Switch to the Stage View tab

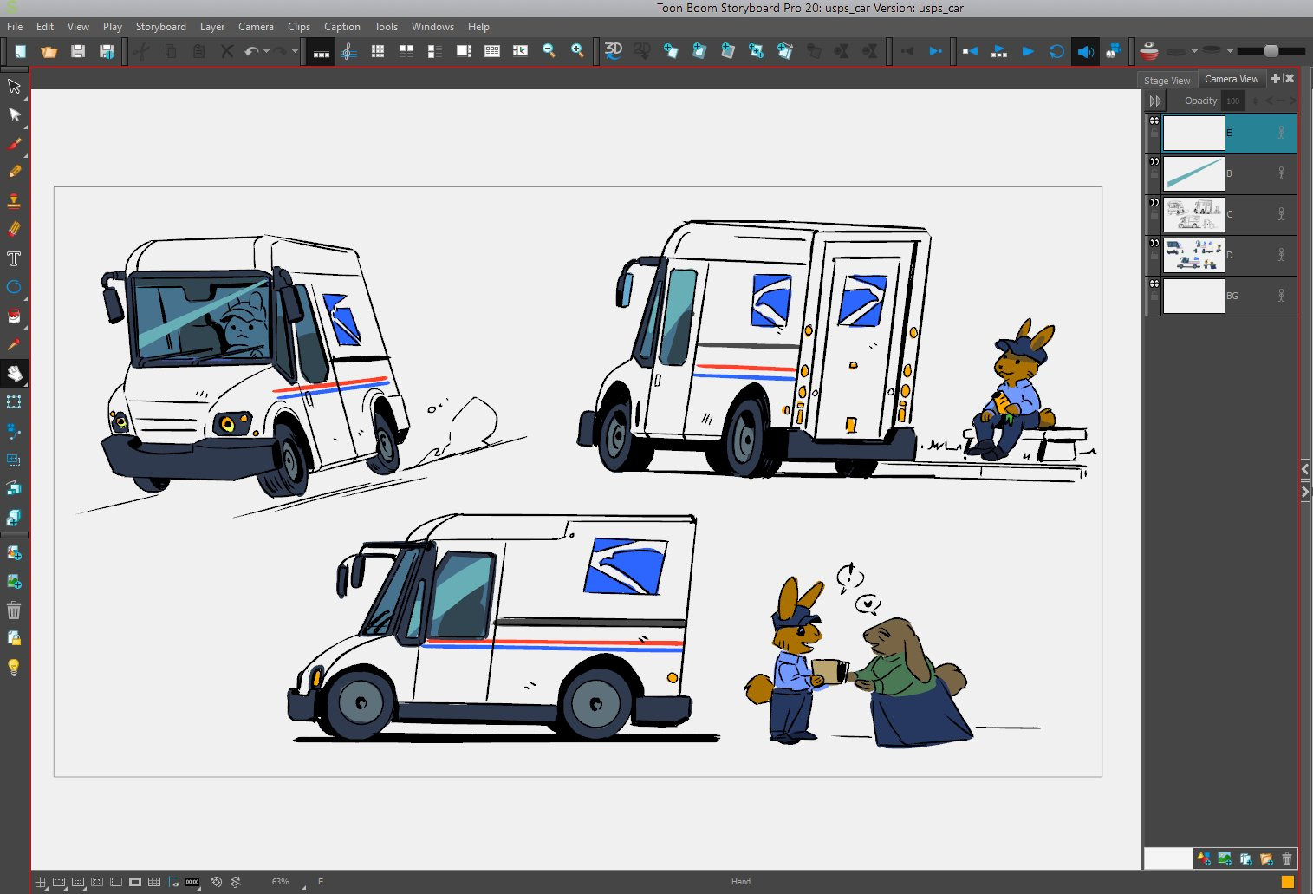pyautogui.click(x=1167, y=81)
